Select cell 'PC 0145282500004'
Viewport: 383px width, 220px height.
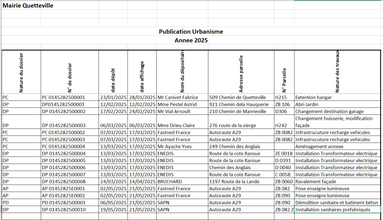(70, 146)
